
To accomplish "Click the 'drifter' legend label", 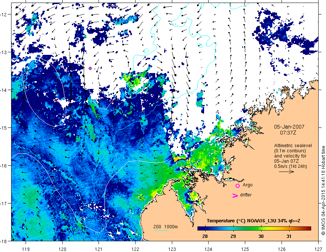I will tap(246, 195).
